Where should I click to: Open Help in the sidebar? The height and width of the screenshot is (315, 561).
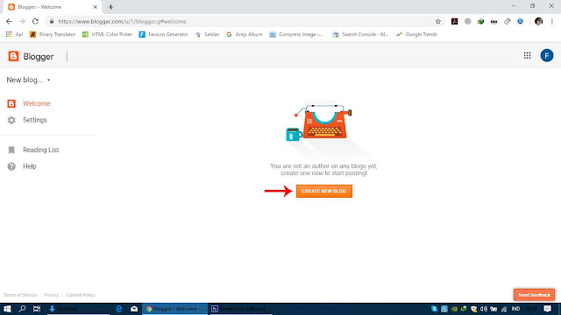tap(30, 166)
